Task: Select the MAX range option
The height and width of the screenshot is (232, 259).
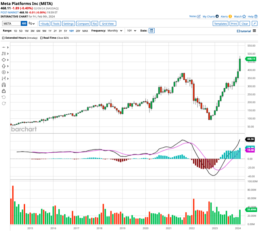Action: 85,31
